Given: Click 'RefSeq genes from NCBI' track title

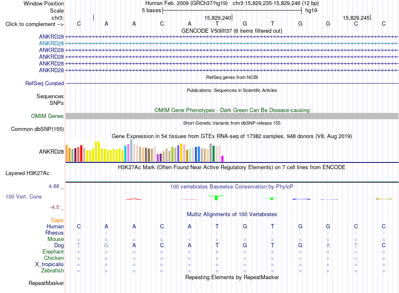Looking at the screenshot, I should click(x=232, y=77).
